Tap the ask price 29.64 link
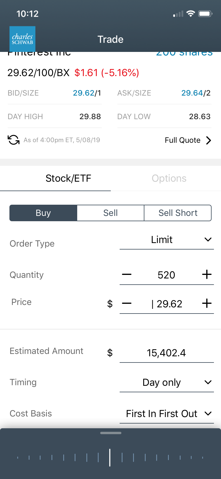The image size is (221, 479). pyautogui.click(x=192, y=93)
